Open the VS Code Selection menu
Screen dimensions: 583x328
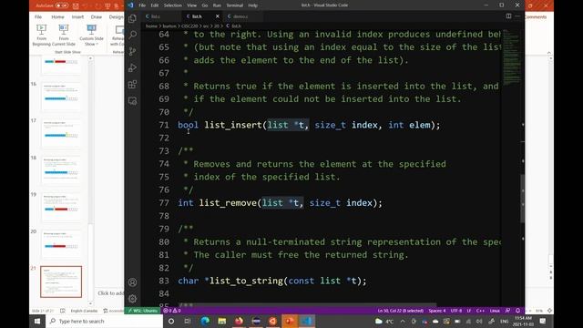click(172, 5)
